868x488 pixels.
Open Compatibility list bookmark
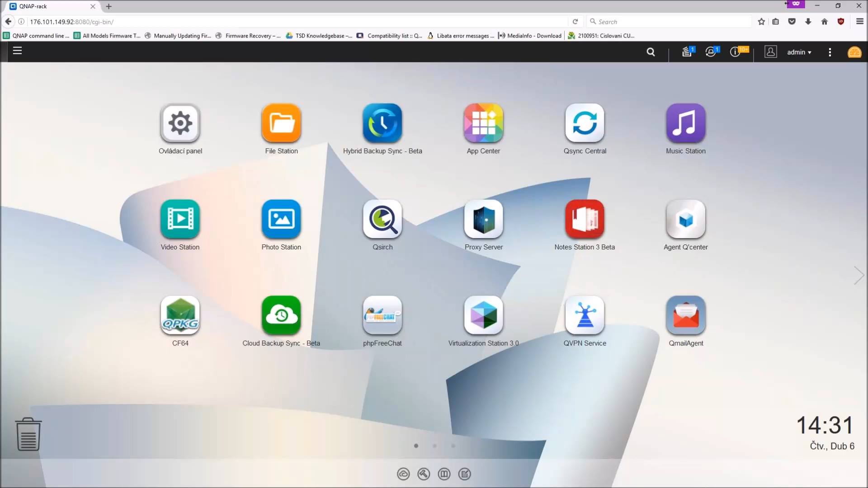[389, 36]
